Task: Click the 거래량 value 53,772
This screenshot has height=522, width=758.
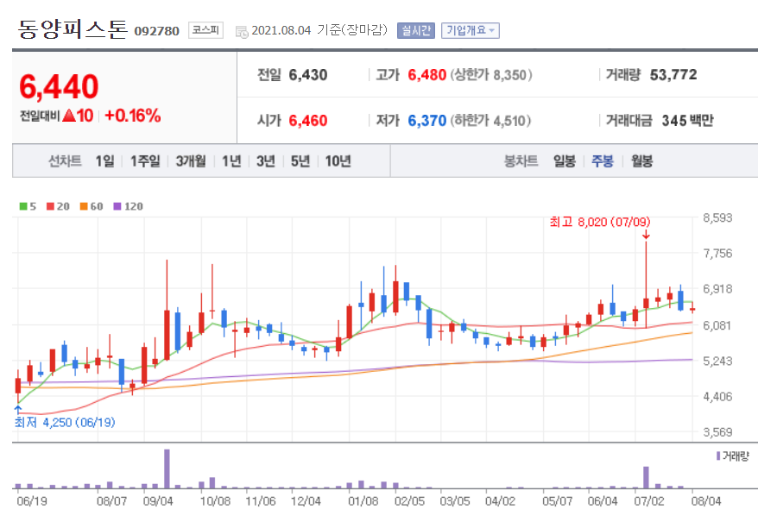Action: click(x=673, y=75)
